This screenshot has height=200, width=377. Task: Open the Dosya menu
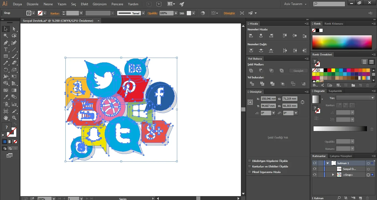(x=17, y=4)
